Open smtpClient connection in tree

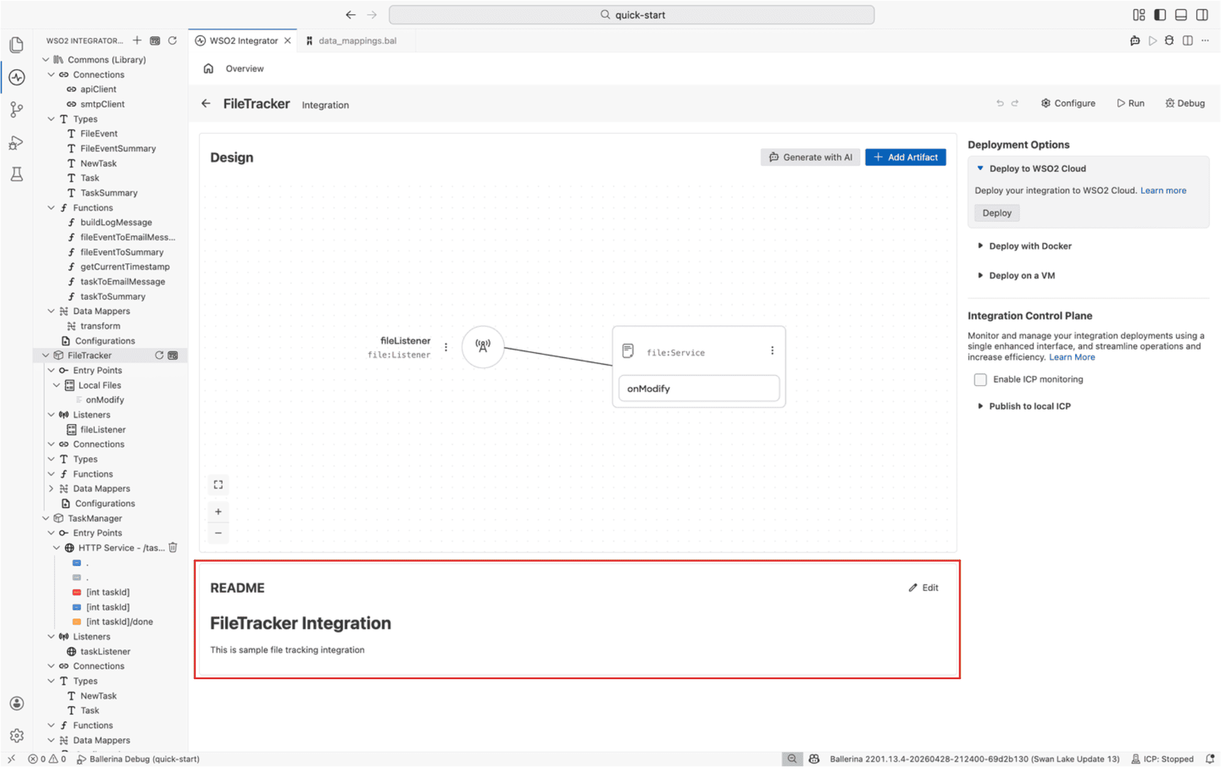pyautogui.click(x=102, y=104)
